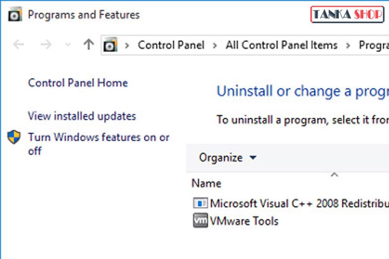Go back with the Back arrow
The width and height of the screenshot is (389, 259).
18,45
